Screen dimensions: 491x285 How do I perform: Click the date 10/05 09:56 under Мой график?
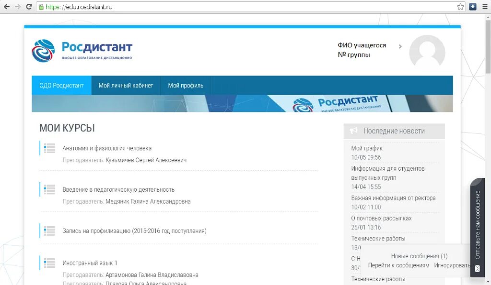pos(366,157)
